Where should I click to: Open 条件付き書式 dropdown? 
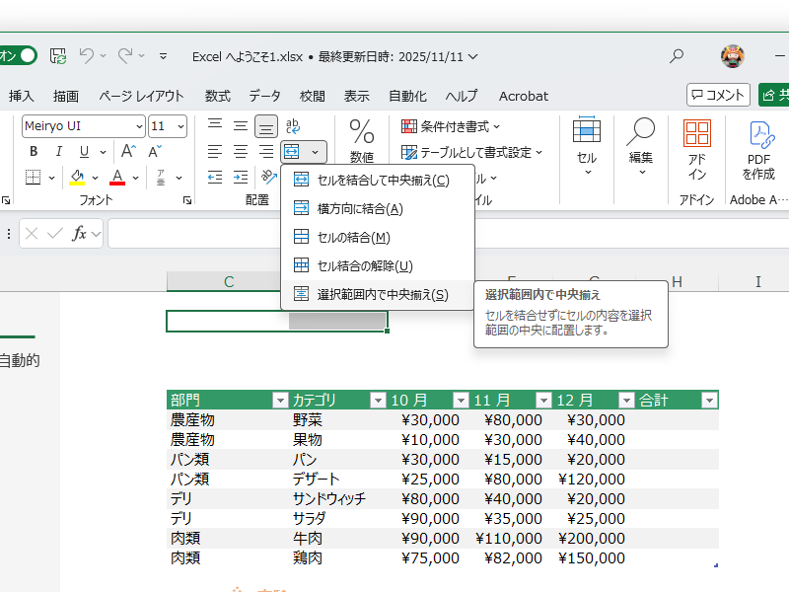[x=451, y=126]
